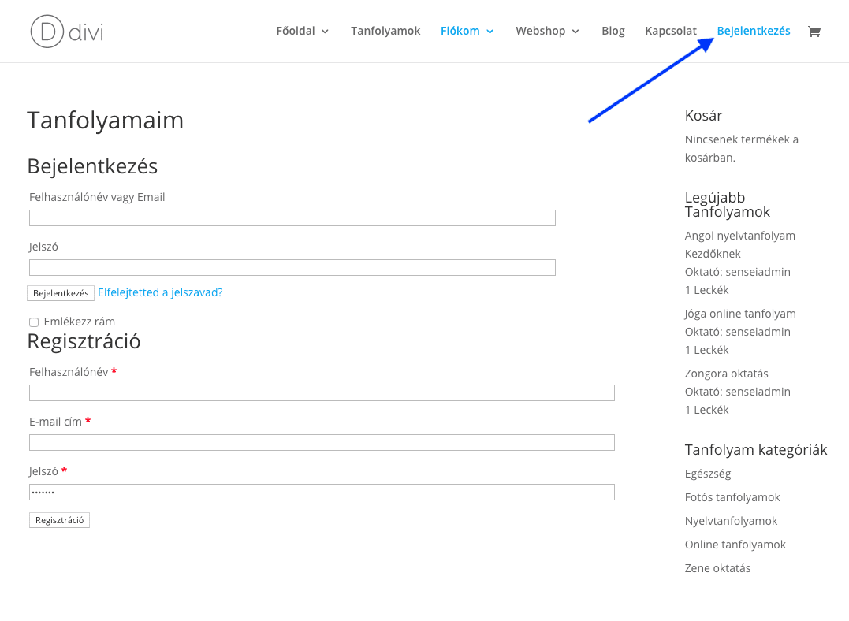Go to the Blog page

tap(613, 31)
